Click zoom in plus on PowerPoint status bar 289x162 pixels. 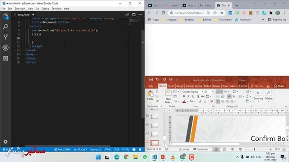[x=270, y=149]
